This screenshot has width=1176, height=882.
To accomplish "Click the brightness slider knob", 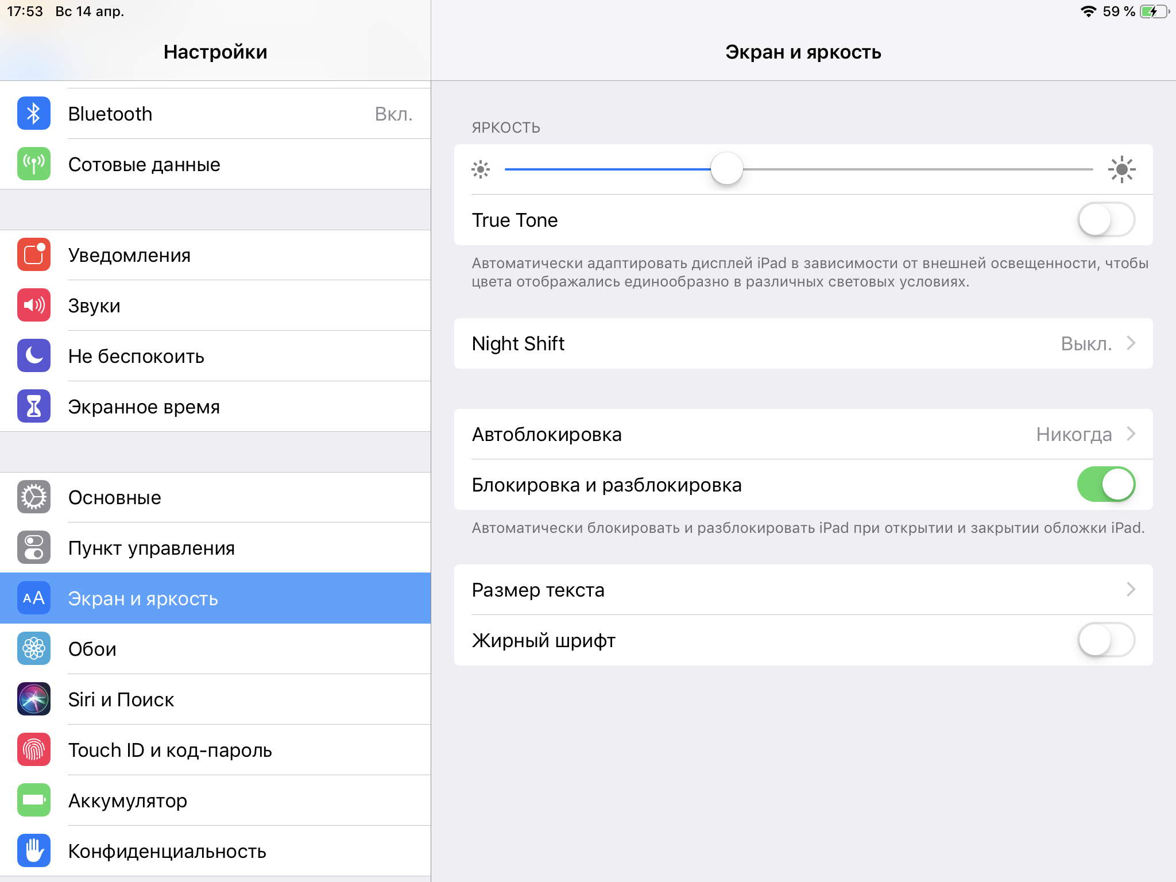I will pyautogui.click(x=726, y=169).
